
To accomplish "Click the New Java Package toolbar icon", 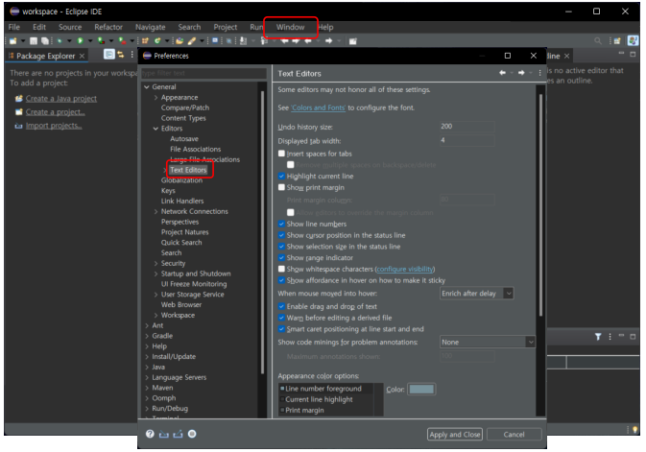I will click(145, 41).
